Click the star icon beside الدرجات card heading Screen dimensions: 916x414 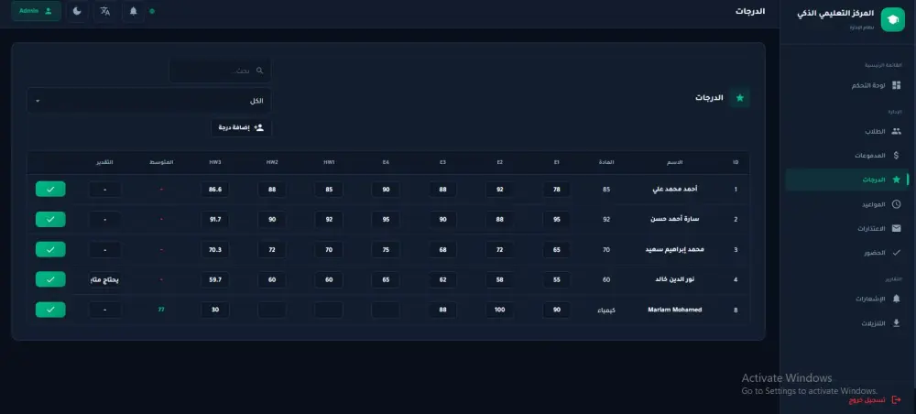(x=739, y=97)
